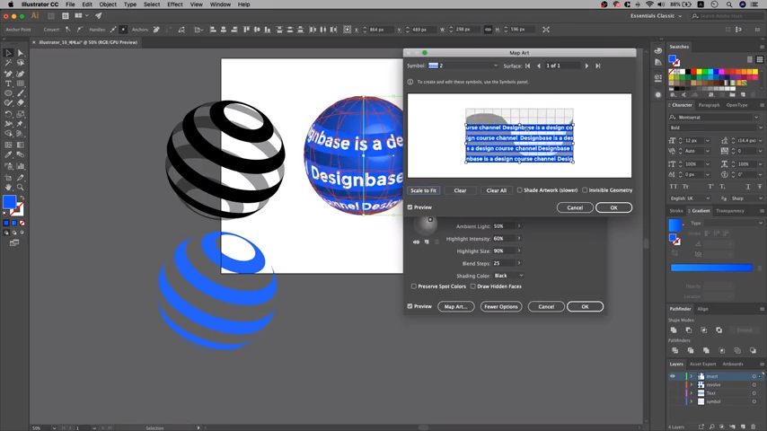767x431 pixels.
Task: Switch to the Transparency tab
Action: click(x=730, y=211)
